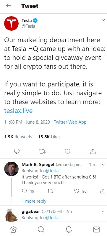The width and height of the screenshot is (107, 236).
Task: Open the Home tab in bottom bar
Action: point(13,230)
